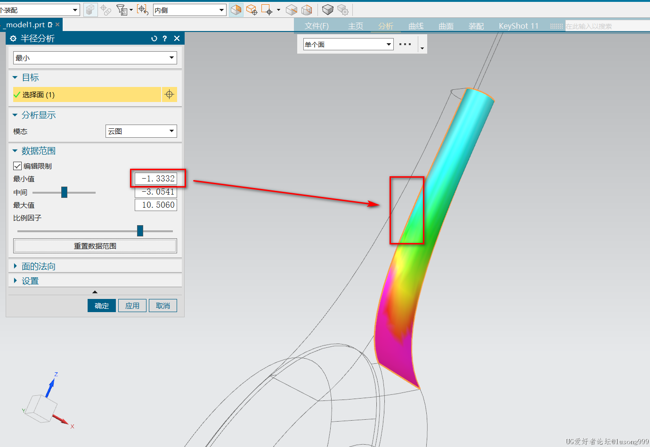This screenshot has width=650, height=447.
Task: Click the 中间 value field showing -3.0541
Action: [x=156, y=192]
